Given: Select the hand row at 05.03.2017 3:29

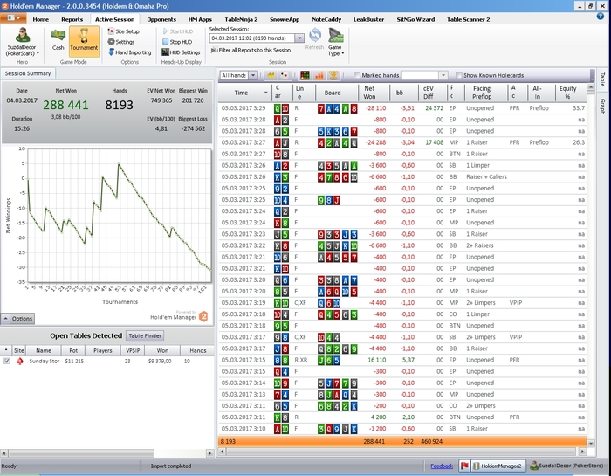Looking at the screenshot, I should tap(402, 108).
